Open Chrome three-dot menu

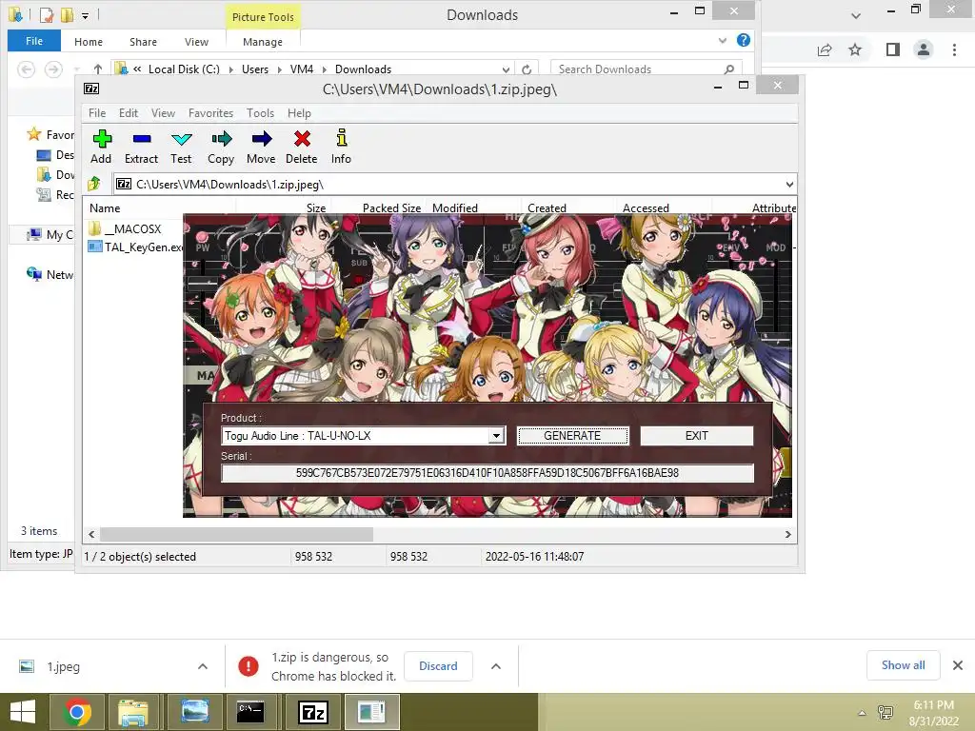point(954,49)
